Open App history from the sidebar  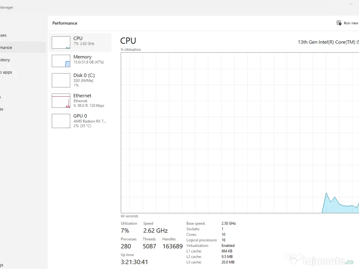pyautogui.click(x=6, y=60)
